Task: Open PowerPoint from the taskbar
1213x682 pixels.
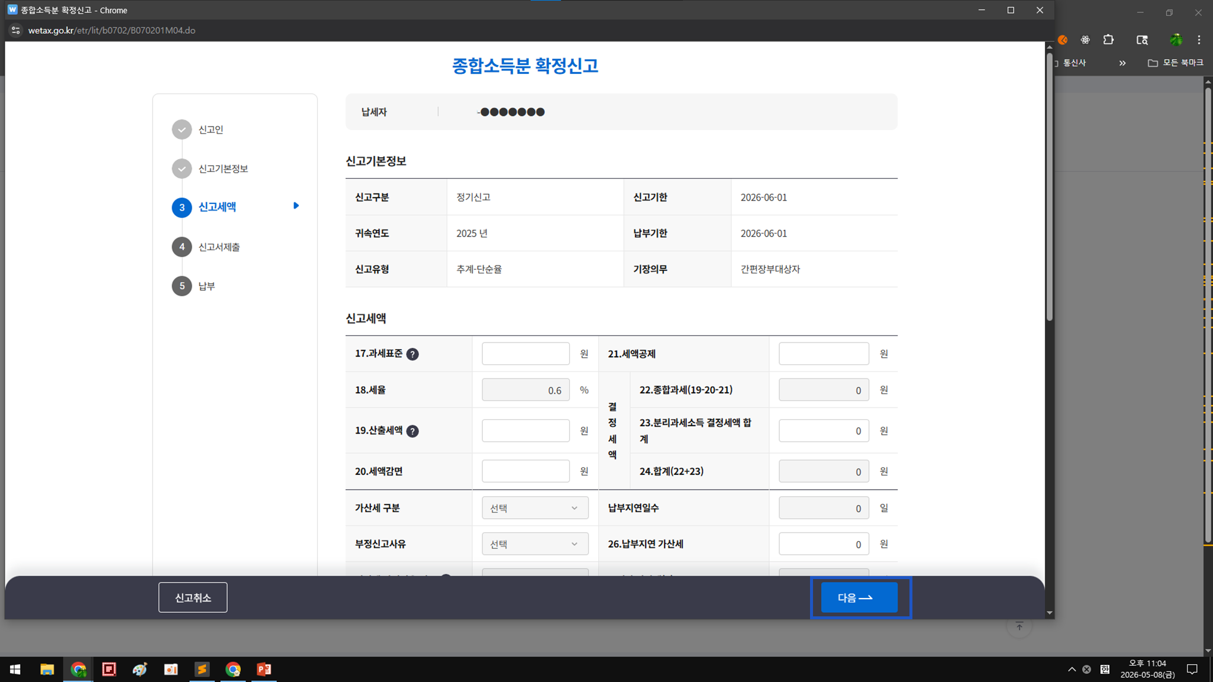Action: pos(264,669)
